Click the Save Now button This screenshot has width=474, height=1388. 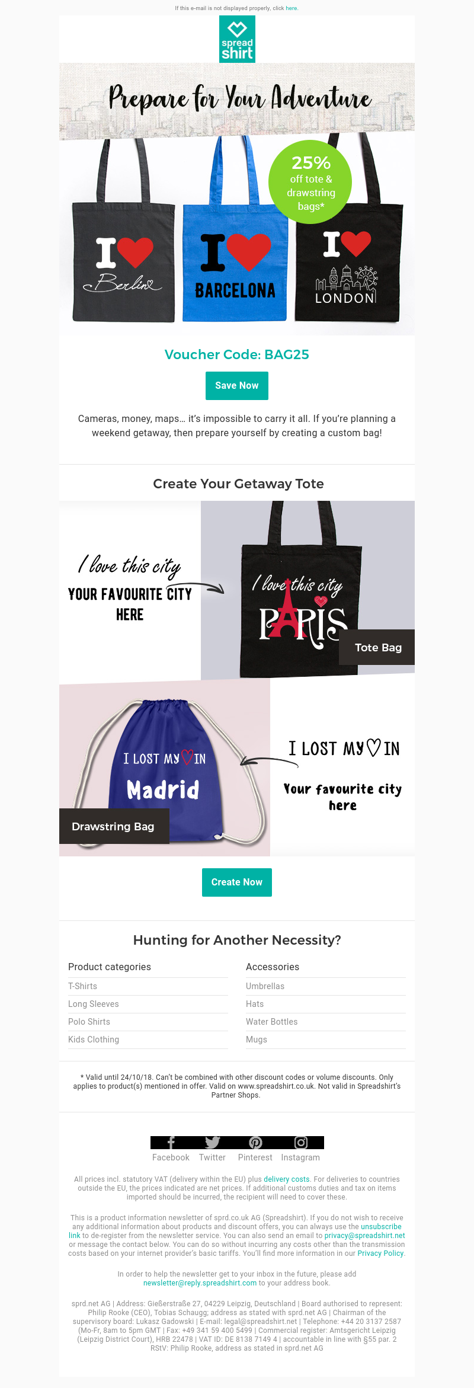click(237, 386)
